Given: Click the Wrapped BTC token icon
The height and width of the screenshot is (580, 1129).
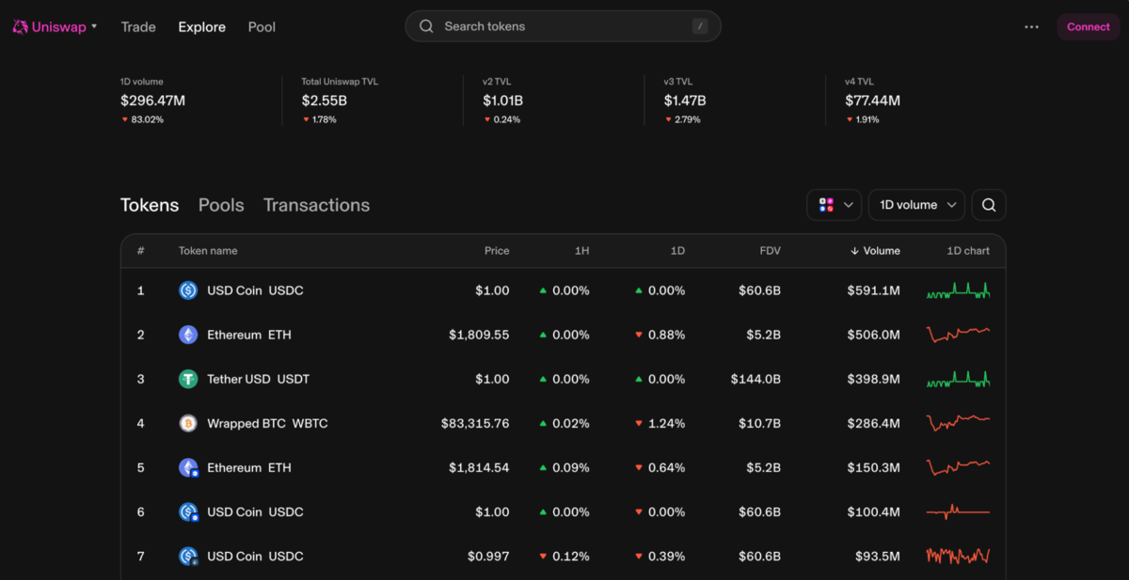Looking at the screenshot, I should (188, 423).
